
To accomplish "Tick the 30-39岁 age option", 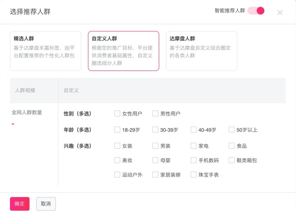I will pos(156,130).
